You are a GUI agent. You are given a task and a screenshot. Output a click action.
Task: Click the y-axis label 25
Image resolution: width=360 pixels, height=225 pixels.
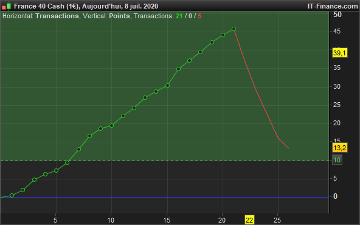tap(336, 105)
